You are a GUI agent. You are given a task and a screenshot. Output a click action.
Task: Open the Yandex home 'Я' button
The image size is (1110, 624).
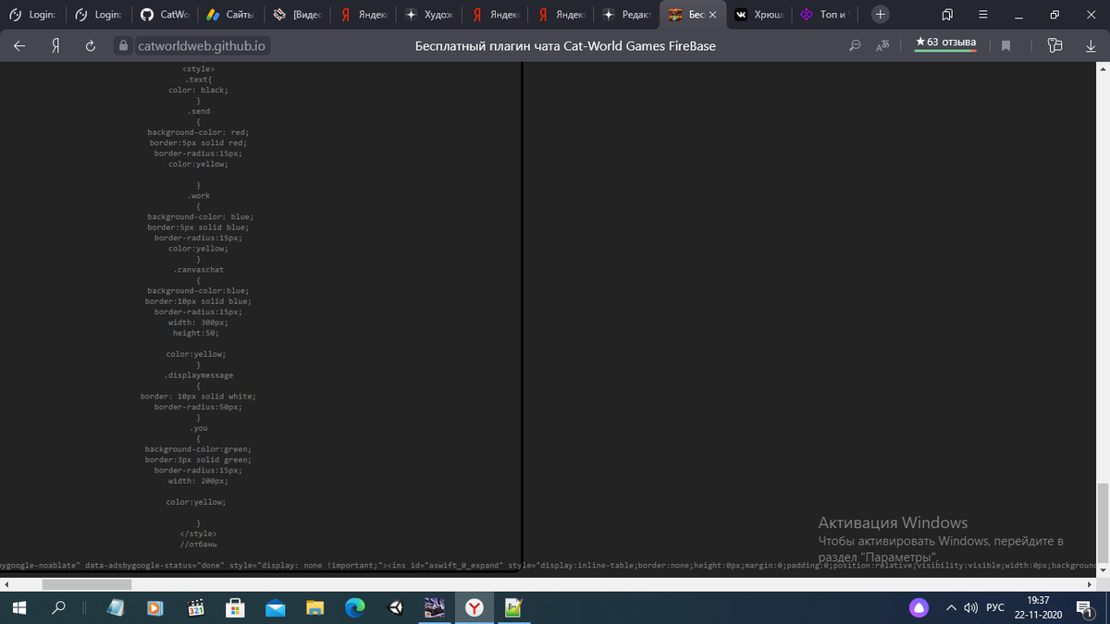[x=55, y=45]
